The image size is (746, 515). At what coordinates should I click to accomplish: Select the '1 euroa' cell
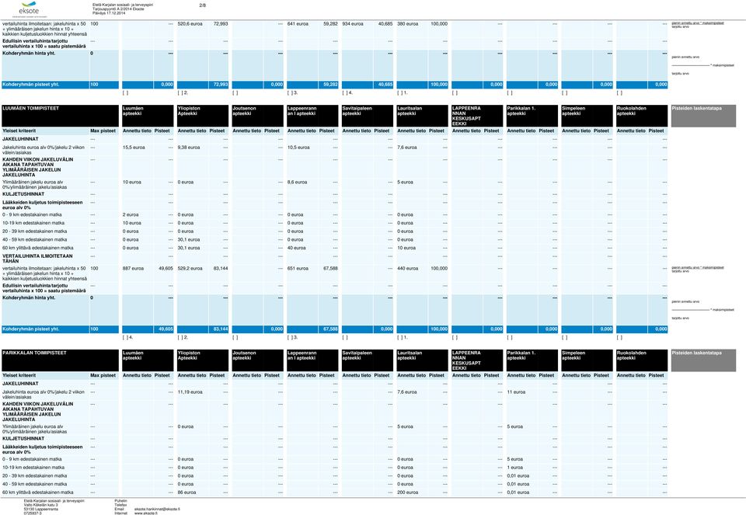[x=514, y=468]
